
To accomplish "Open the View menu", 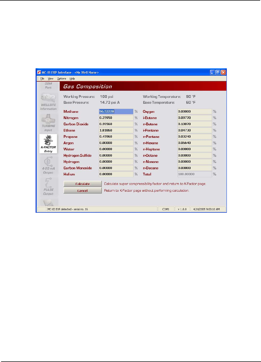I will 50,79.
